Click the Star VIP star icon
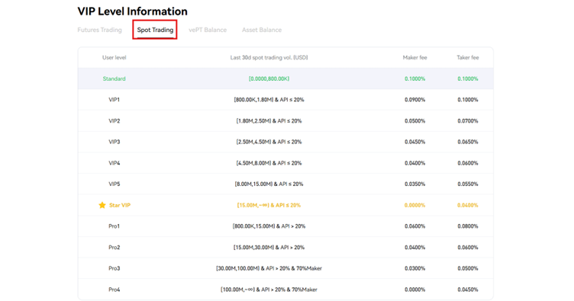Screen dimensions: 574x301 (x=102, y=205)
